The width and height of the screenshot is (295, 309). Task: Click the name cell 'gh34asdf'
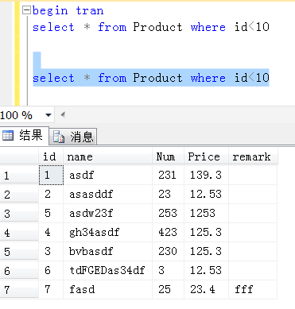pyautogui.click(x=107, y=232)
